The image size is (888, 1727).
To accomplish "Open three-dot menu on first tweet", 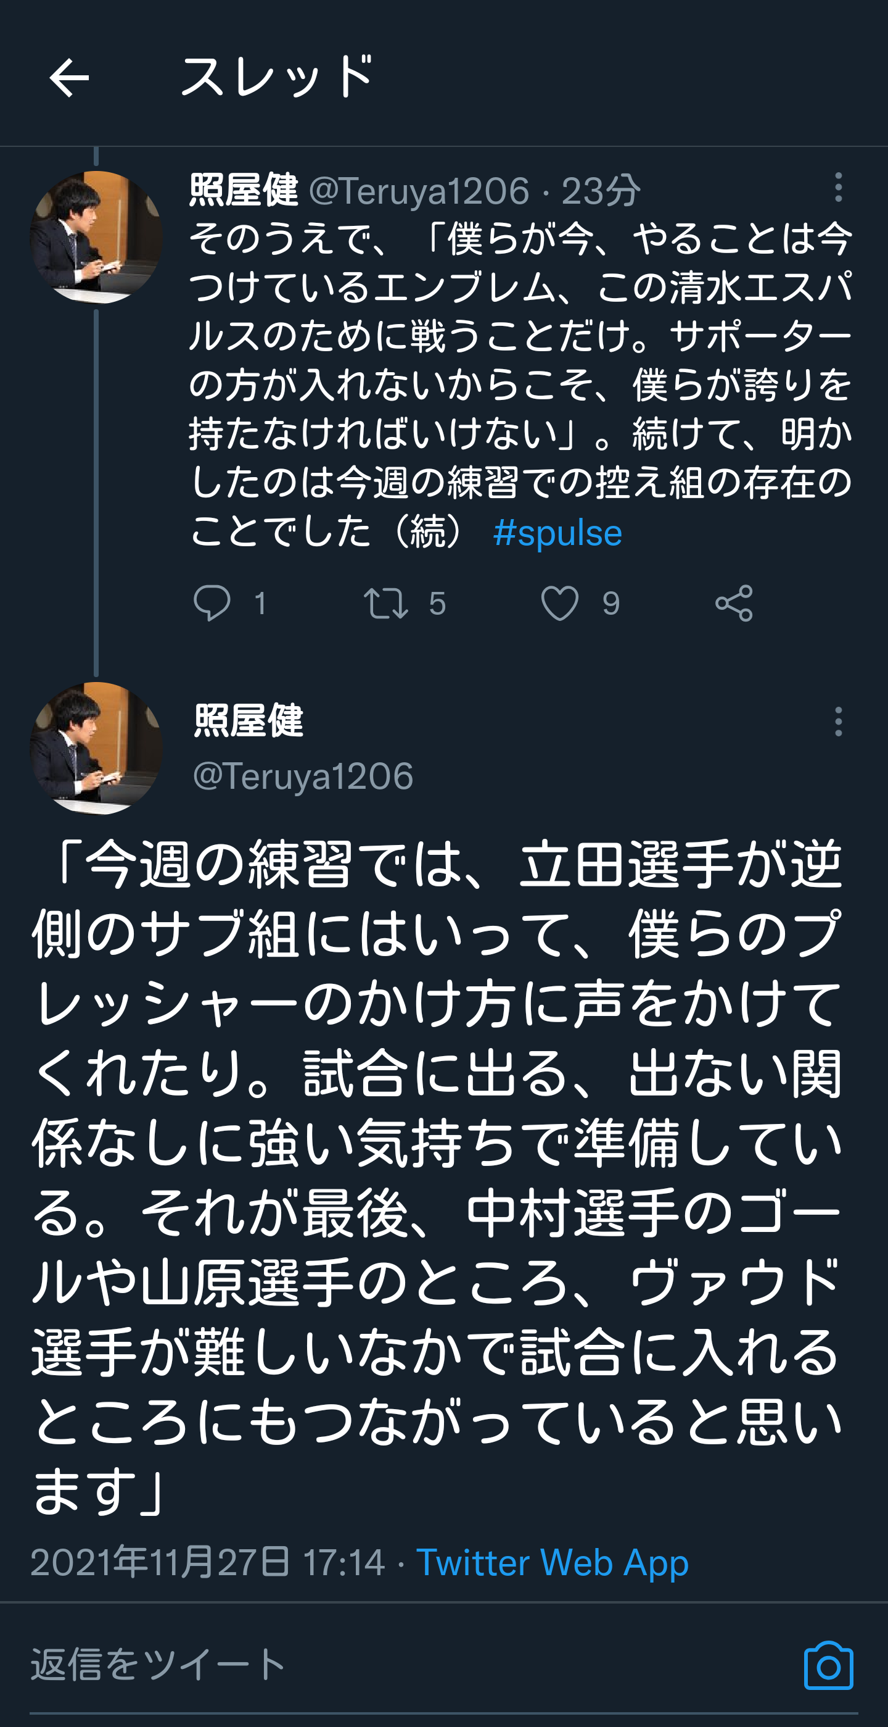I will [838, 187].
